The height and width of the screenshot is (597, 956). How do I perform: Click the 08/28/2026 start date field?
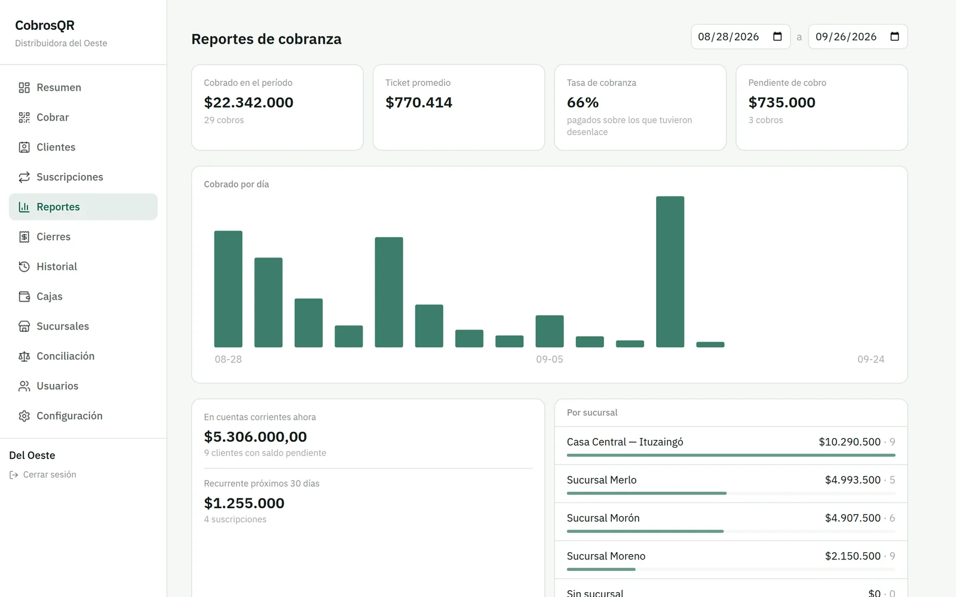pyautogui.click(x=740, y=36)
